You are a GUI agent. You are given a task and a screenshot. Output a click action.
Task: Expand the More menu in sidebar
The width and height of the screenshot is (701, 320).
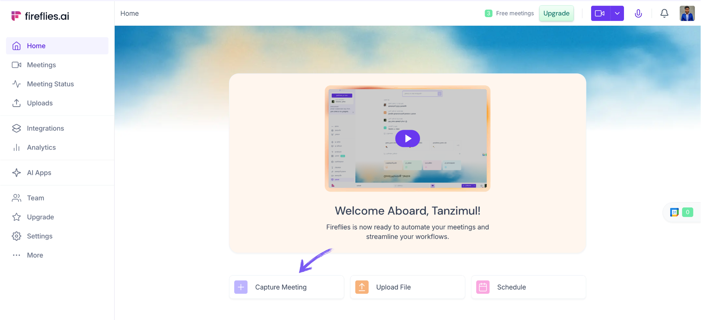[35, 255]
